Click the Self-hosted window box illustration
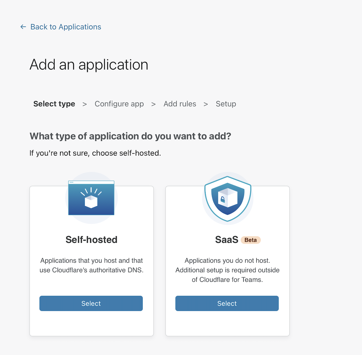 pyautogui.click(x=91, y=198)
